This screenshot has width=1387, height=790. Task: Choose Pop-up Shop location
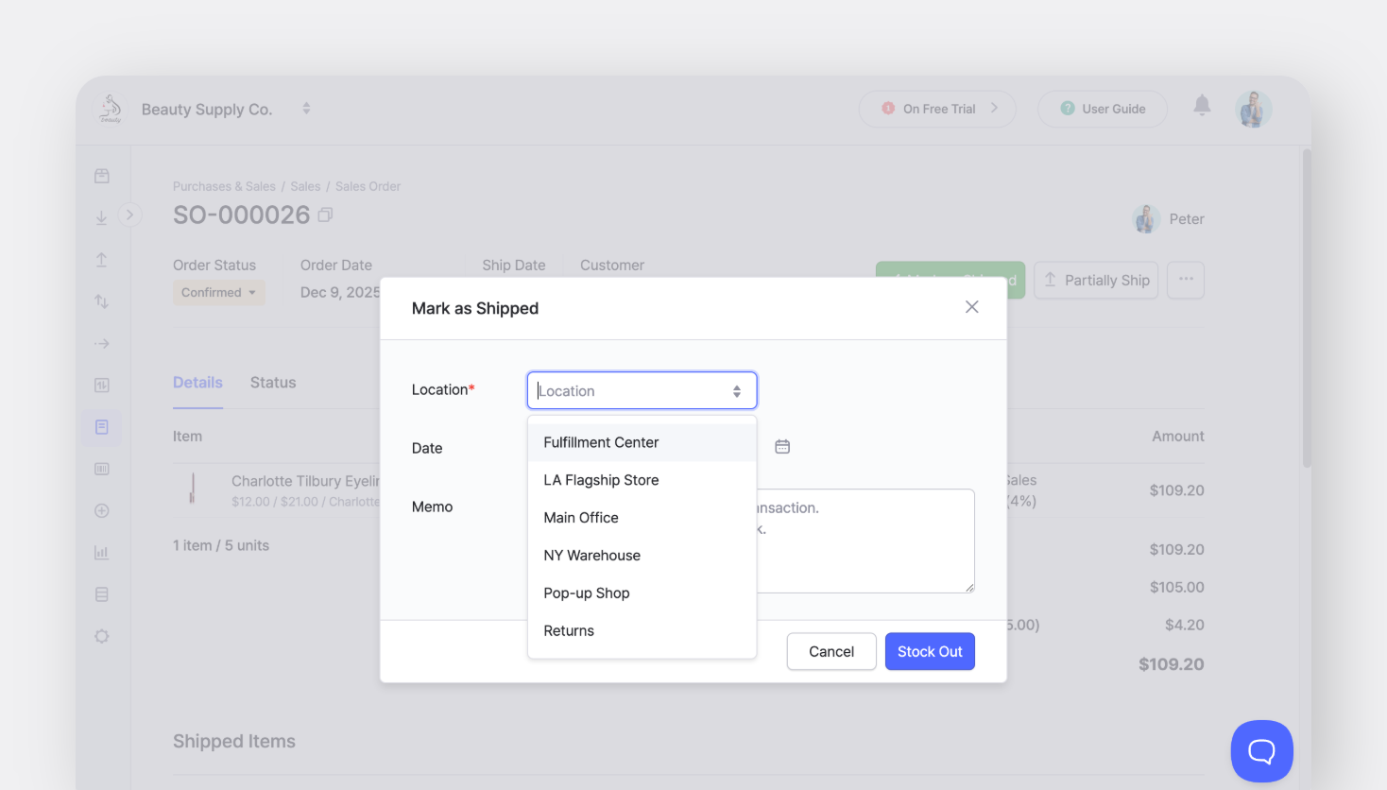tap(586, 593)
